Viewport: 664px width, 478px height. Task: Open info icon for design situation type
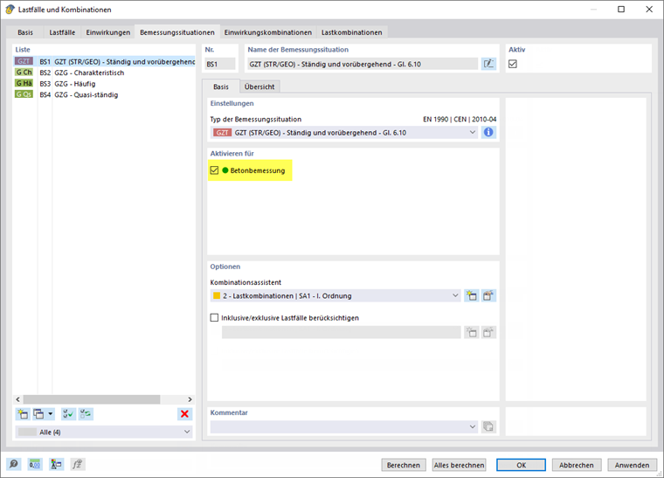tap(488, 133)
